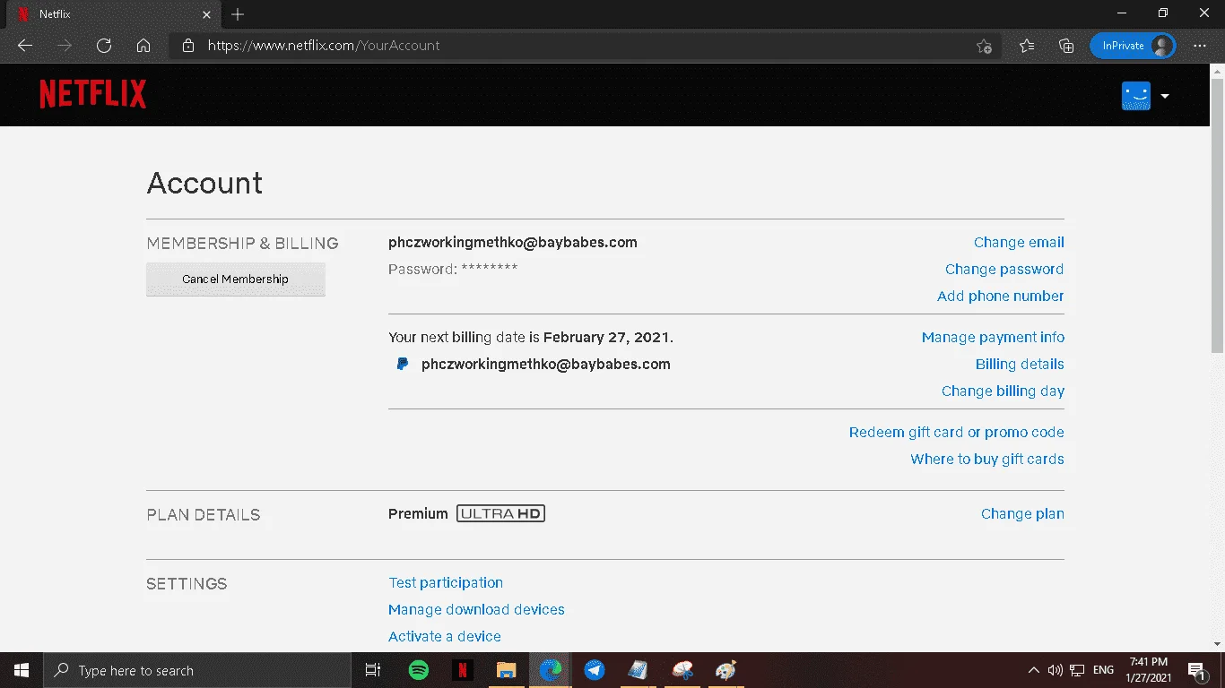
Task: Open the blue smiley profile avatar
Action: [x=1135, y=96]
